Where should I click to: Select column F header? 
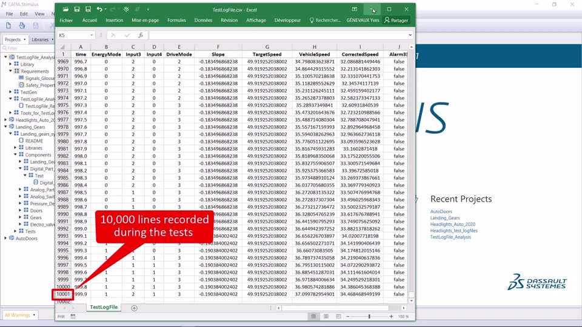(218, 47)
